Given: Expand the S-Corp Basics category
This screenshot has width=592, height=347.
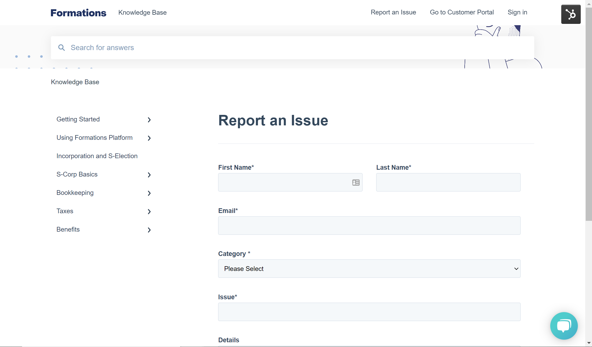Looking at the screenshot, I should [149, 175].
